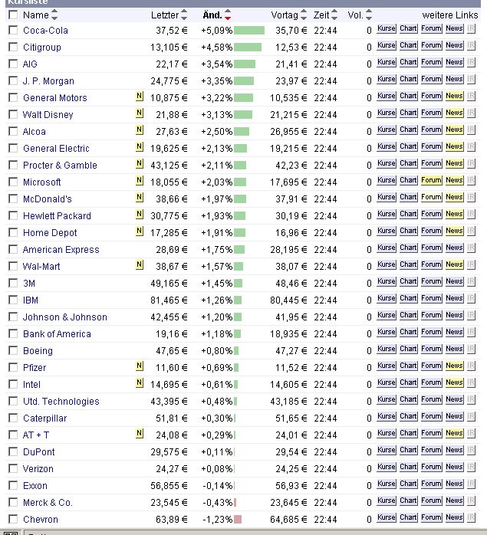Image resolution: width=487 pixels, height=535 pixels.
Task: Open Chart for General Motors
Action: [x=409, y=97]
